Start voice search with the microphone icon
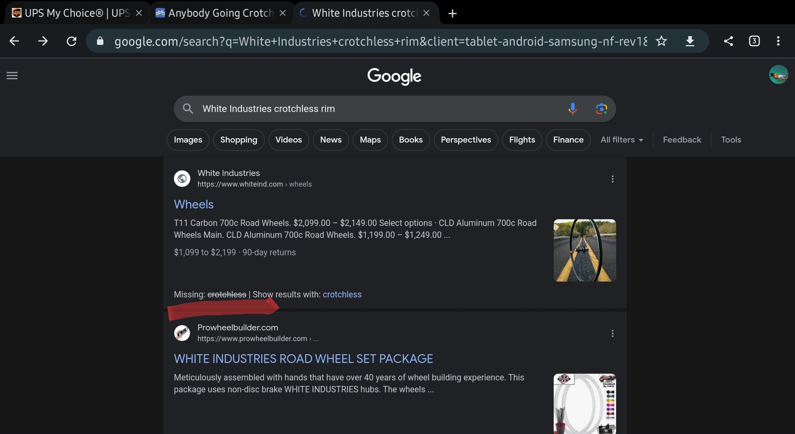This screenshot has height=434, width=795. tap(572, 108)
